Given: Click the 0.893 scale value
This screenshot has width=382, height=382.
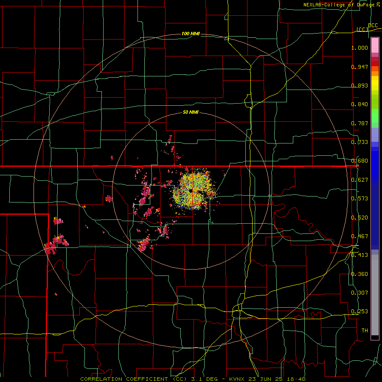Looking at the screenshot, I should pos(360,85).
